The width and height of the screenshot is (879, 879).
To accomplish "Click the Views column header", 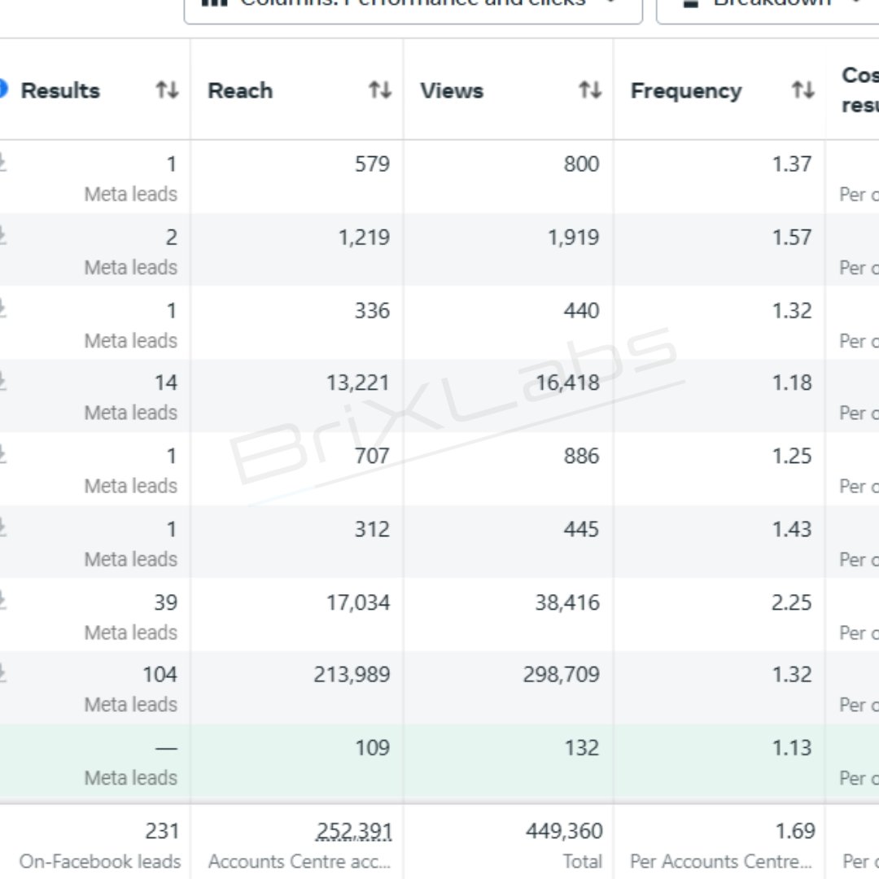I will pos(451,90).
